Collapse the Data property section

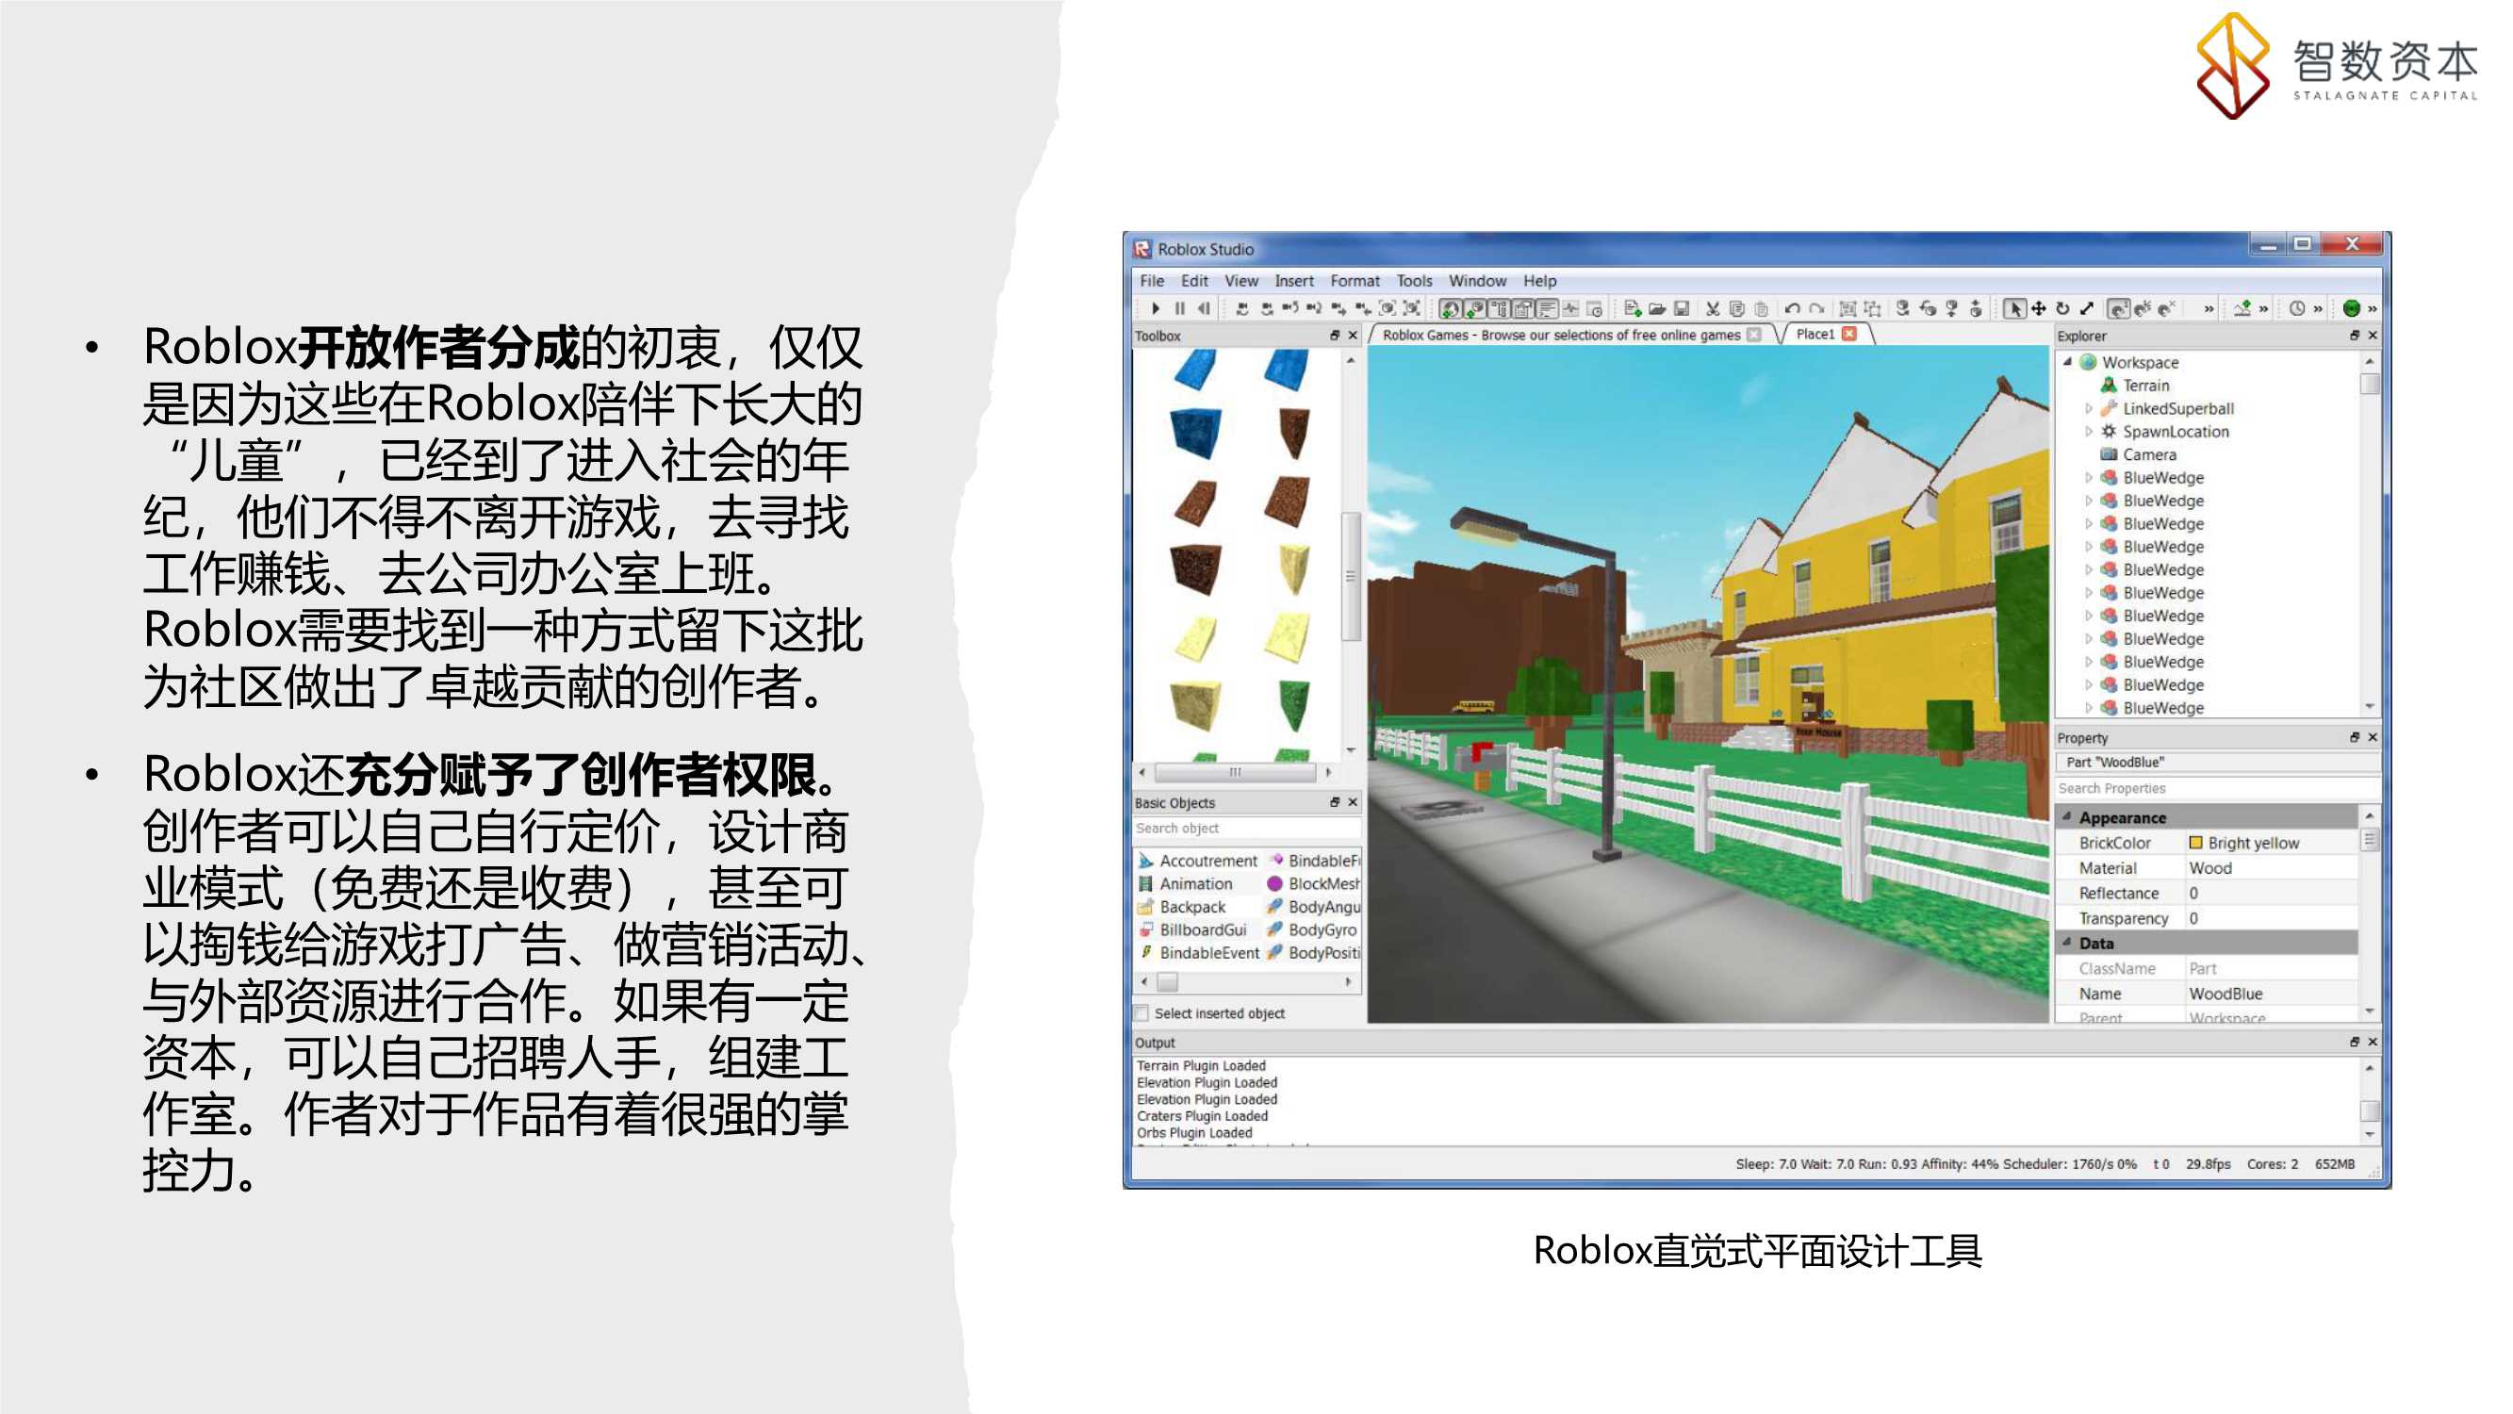tap(2067, 943)
